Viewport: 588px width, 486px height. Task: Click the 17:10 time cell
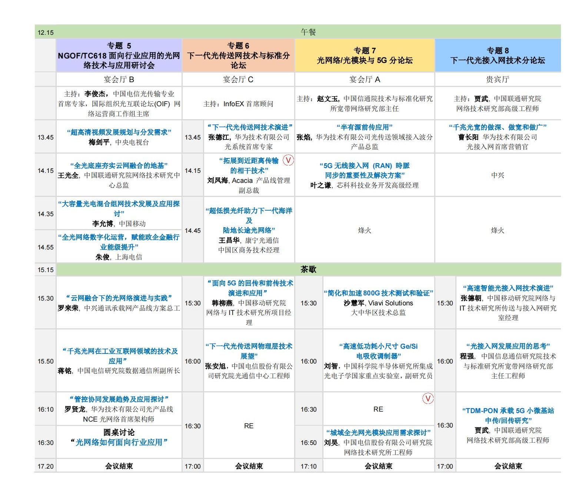click(x=309, y=466)
